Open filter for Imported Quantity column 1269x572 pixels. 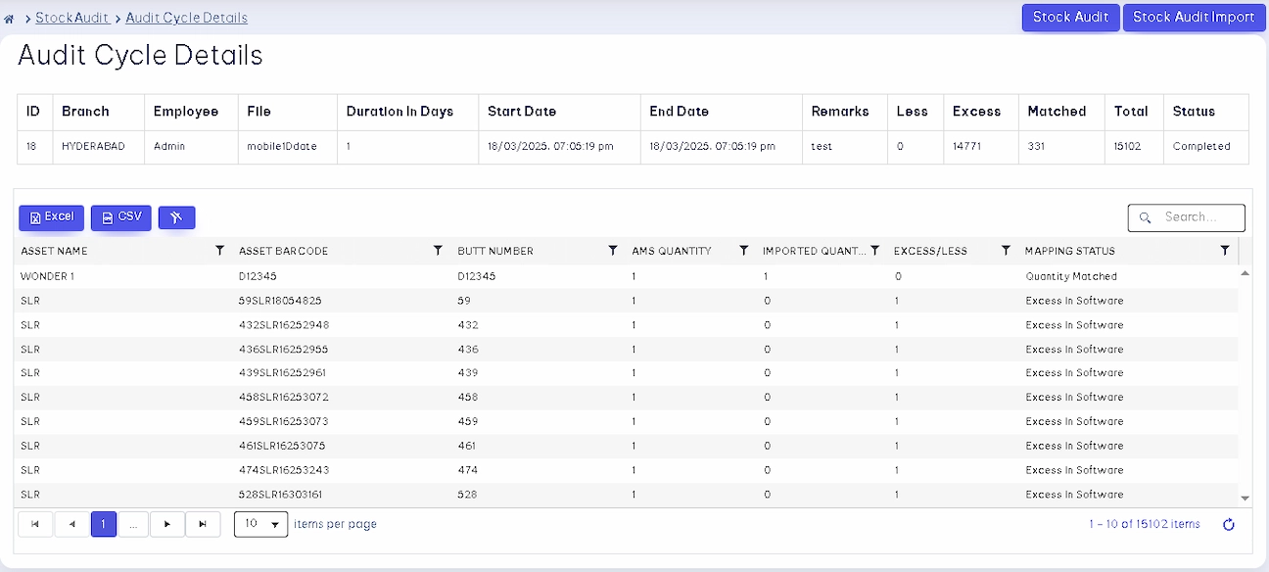tap(875, 251)
